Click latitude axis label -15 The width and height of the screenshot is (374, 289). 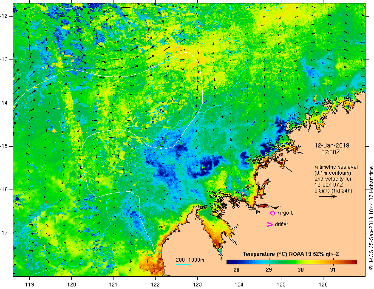(x=5, y=146)
